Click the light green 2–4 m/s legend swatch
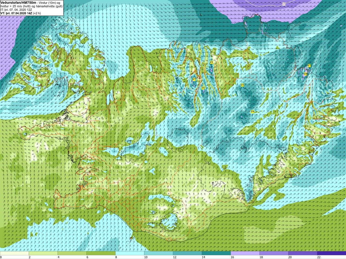346x259 pixels. coord(43,253)
